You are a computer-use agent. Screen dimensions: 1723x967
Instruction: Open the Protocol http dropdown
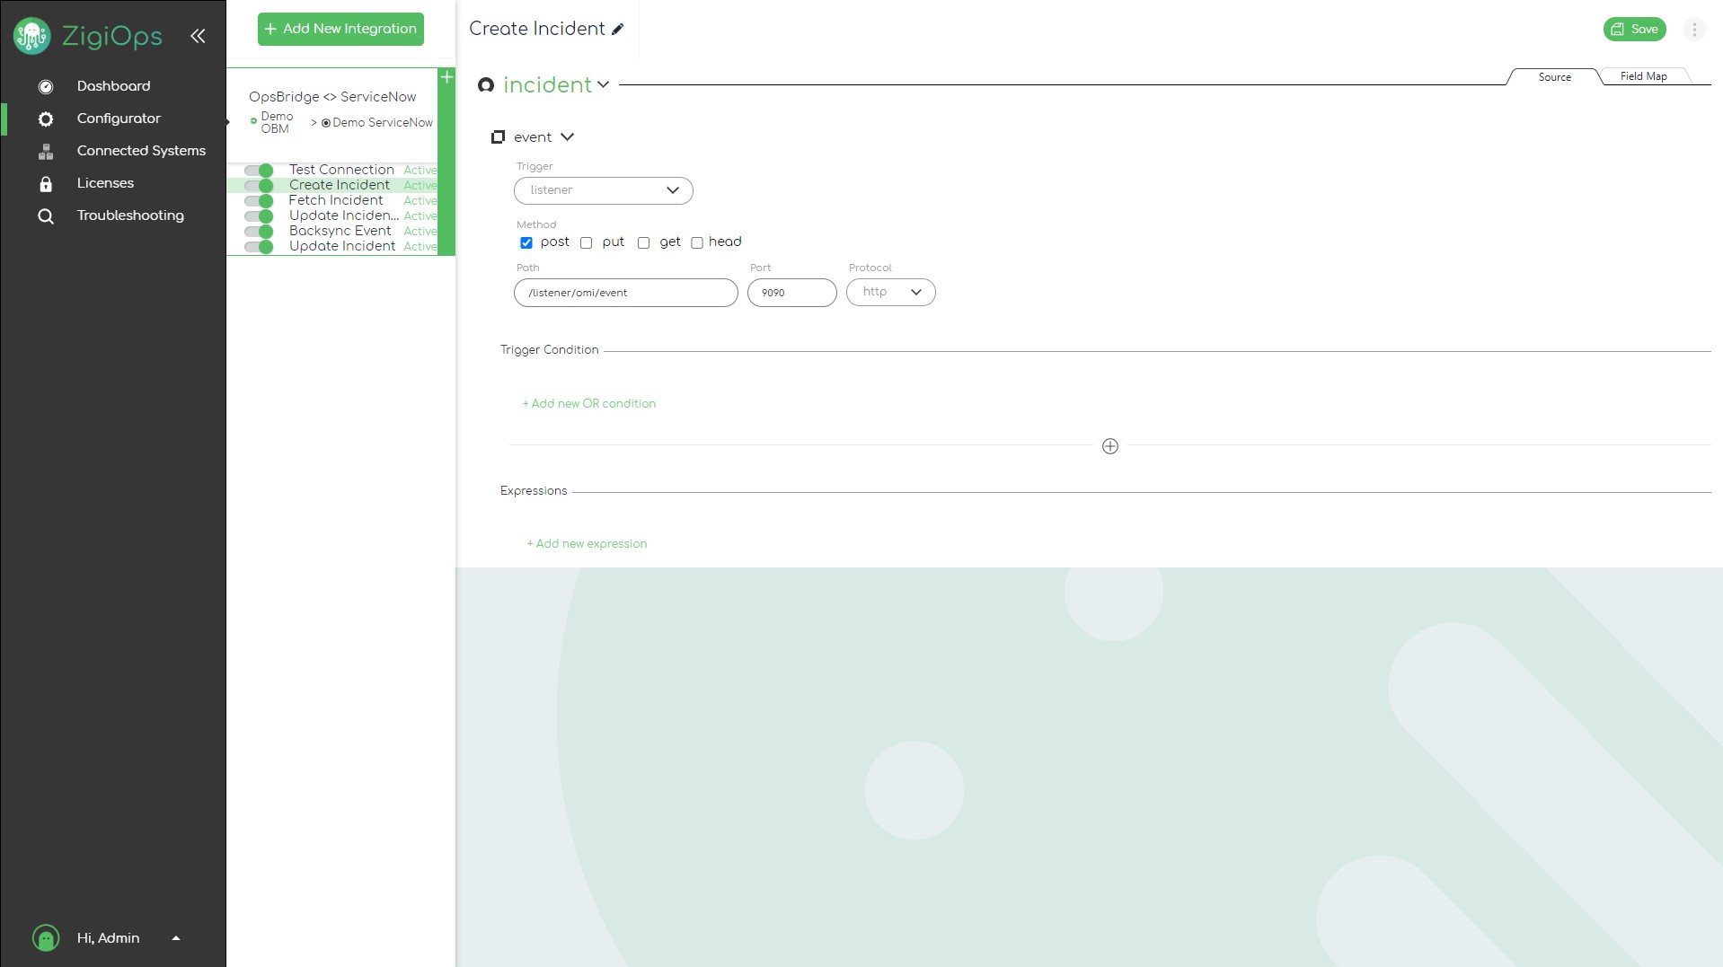[x=890, y=293]
